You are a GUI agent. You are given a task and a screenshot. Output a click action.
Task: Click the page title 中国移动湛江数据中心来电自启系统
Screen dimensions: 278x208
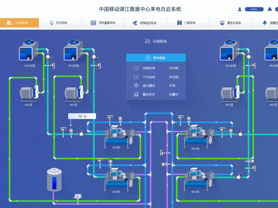[x=140, y=9]
